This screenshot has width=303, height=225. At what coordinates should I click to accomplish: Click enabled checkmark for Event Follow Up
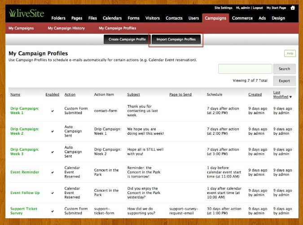click(53, 193)
